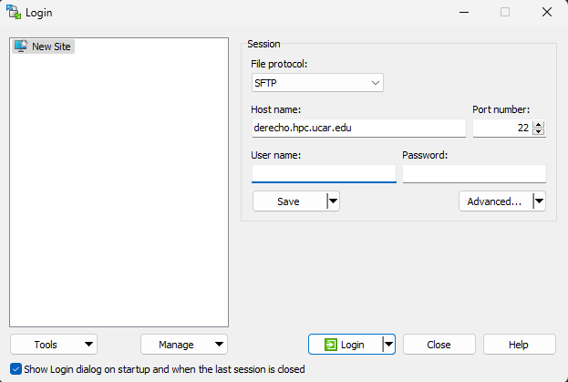Toggle Show Login dialog on startup checkbox
This screenshot has width=568, height=382.
[x=15, y=369]
